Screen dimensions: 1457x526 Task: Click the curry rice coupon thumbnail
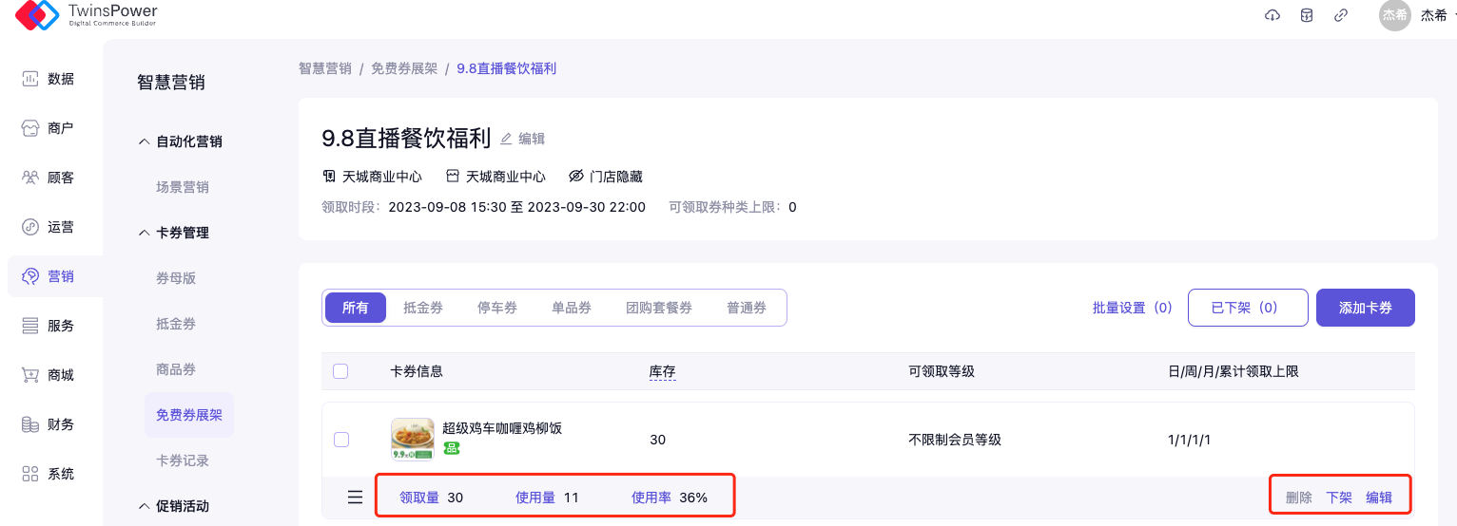(x=413, y=440)
